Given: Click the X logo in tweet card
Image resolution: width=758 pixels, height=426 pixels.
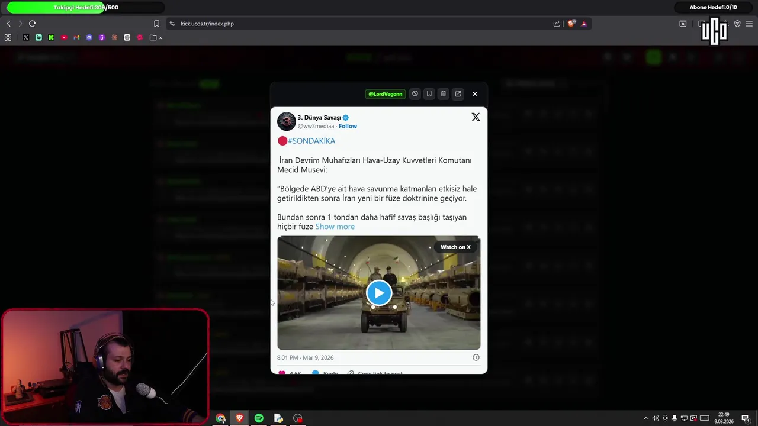Looking at the screenshot, I should (x=476, y=117).
